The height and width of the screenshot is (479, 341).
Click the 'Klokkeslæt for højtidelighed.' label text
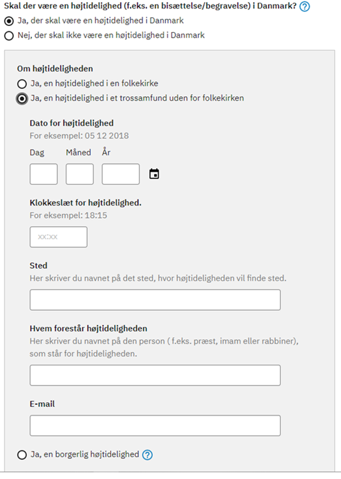85,203
